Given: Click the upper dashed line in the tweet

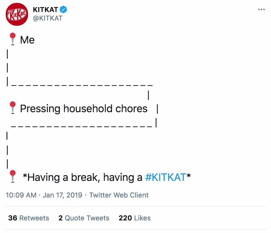Looking at the screenshot, I should coord(82,85).
